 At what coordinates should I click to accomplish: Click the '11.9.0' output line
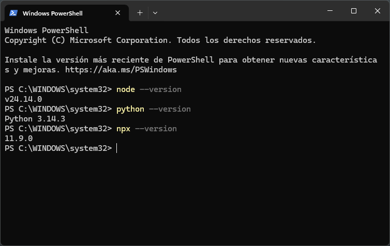click(x=19, y=139)
